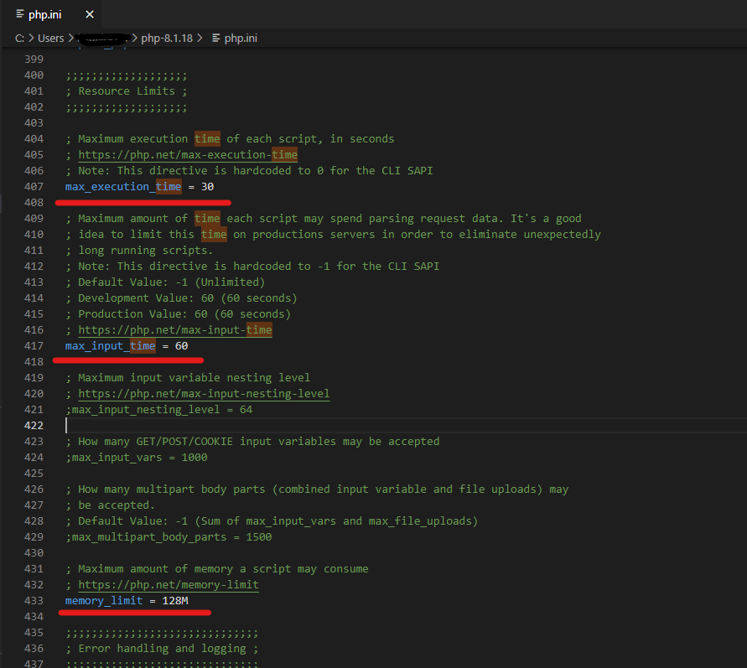
Task: Click line number 422 in the gutter
Action: [34, 426]
